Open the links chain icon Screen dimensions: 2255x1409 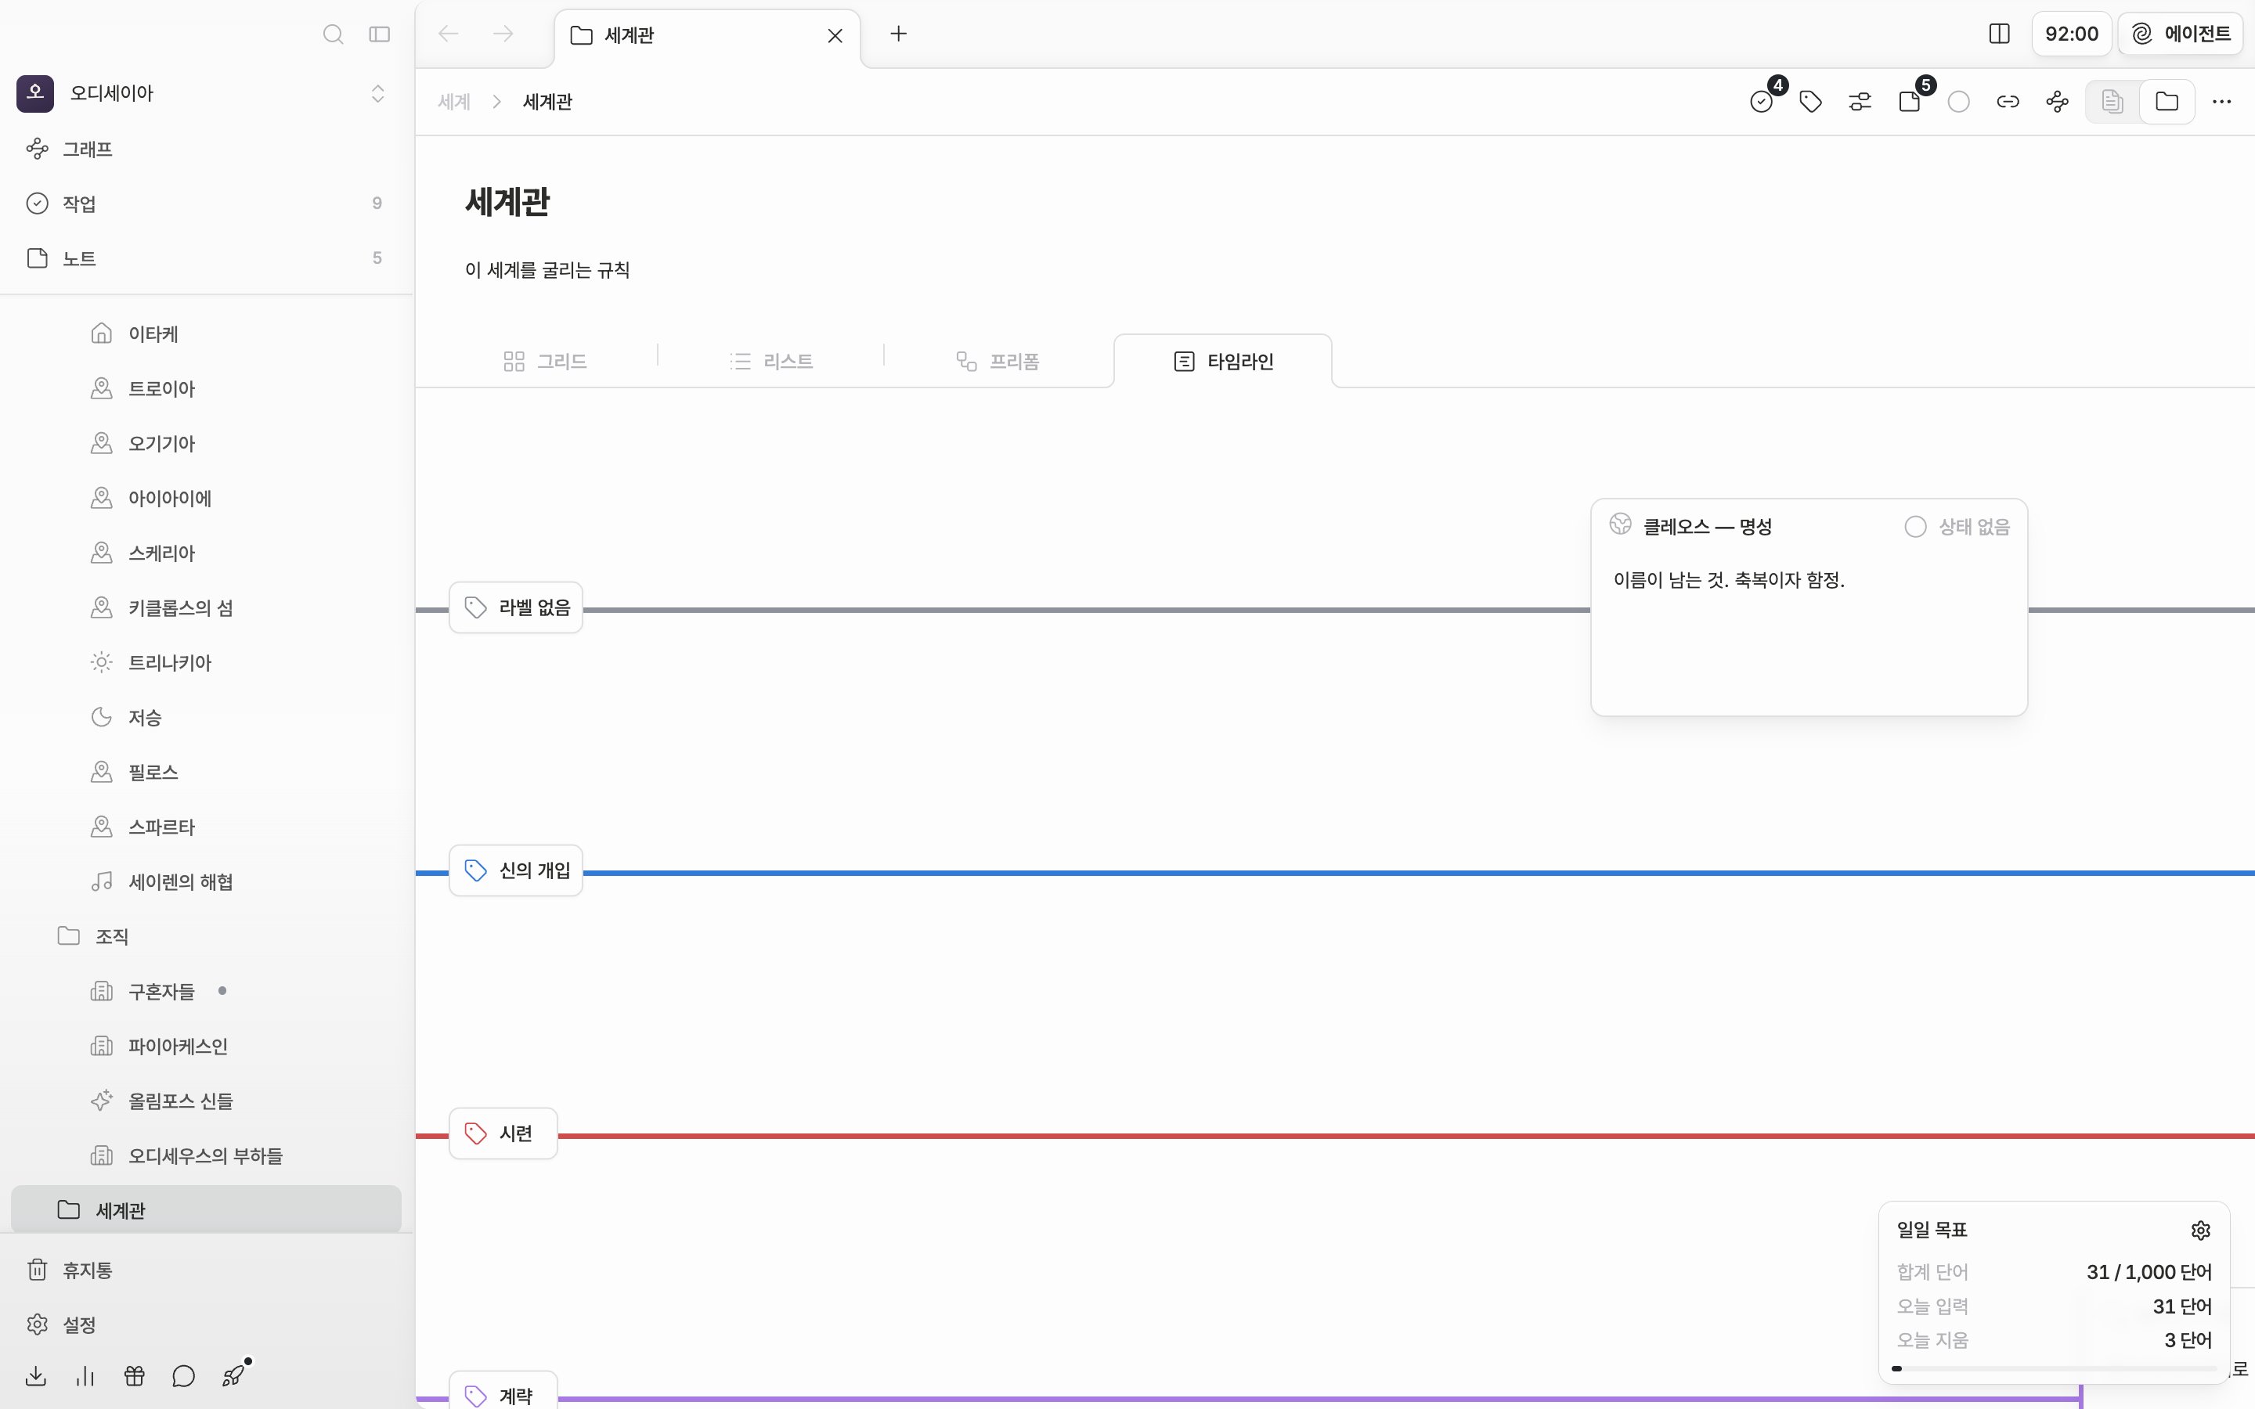click(x=2008, y=102)
